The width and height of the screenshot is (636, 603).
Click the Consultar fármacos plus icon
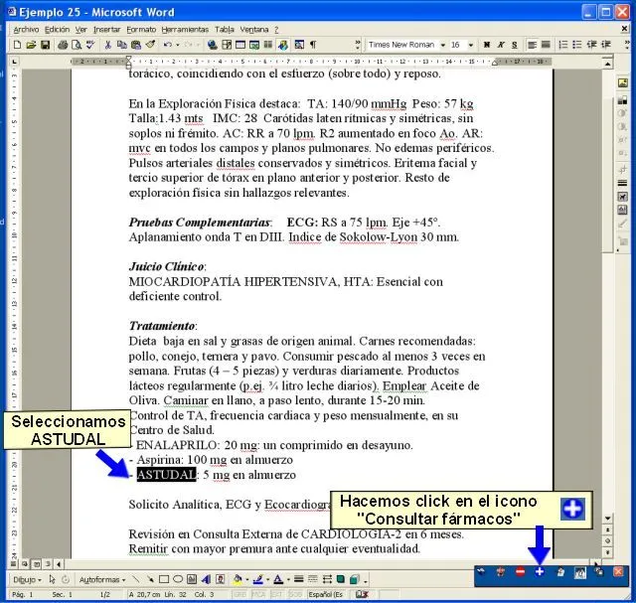point(540,572)
